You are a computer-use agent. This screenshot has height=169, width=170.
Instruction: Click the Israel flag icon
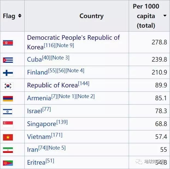tap(8, 111)
